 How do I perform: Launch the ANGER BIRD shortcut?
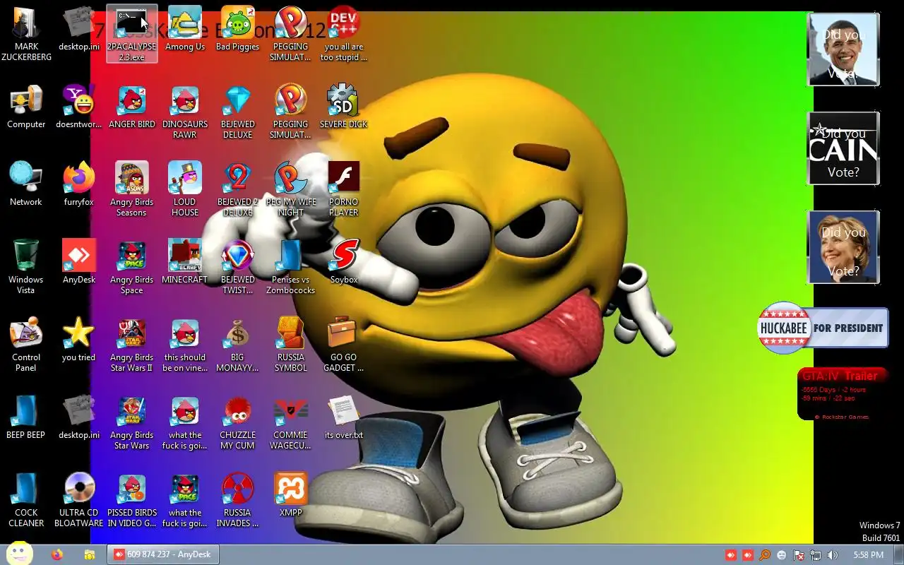pyautogui.click(x=132, y=107)
